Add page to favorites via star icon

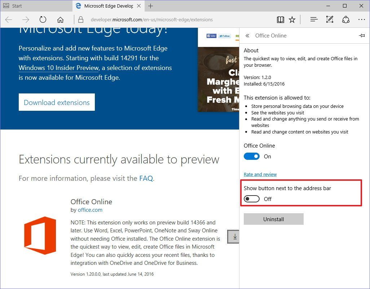292,19
